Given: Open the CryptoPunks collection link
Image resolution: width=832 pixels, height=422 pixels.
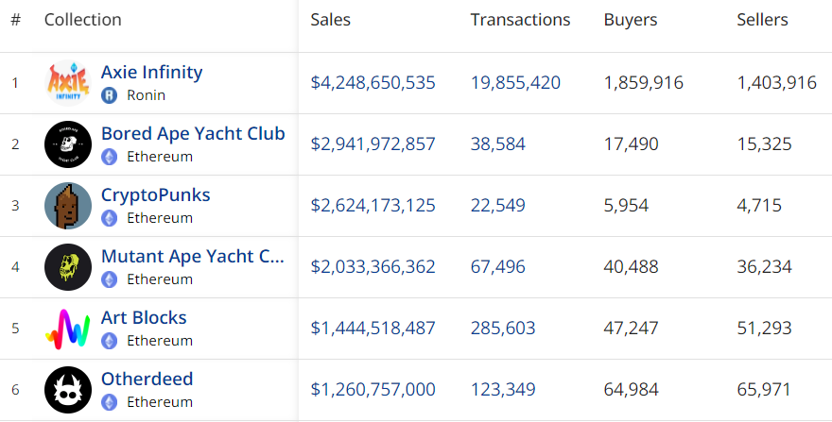Looking at the screenshot, I should 155,195.
